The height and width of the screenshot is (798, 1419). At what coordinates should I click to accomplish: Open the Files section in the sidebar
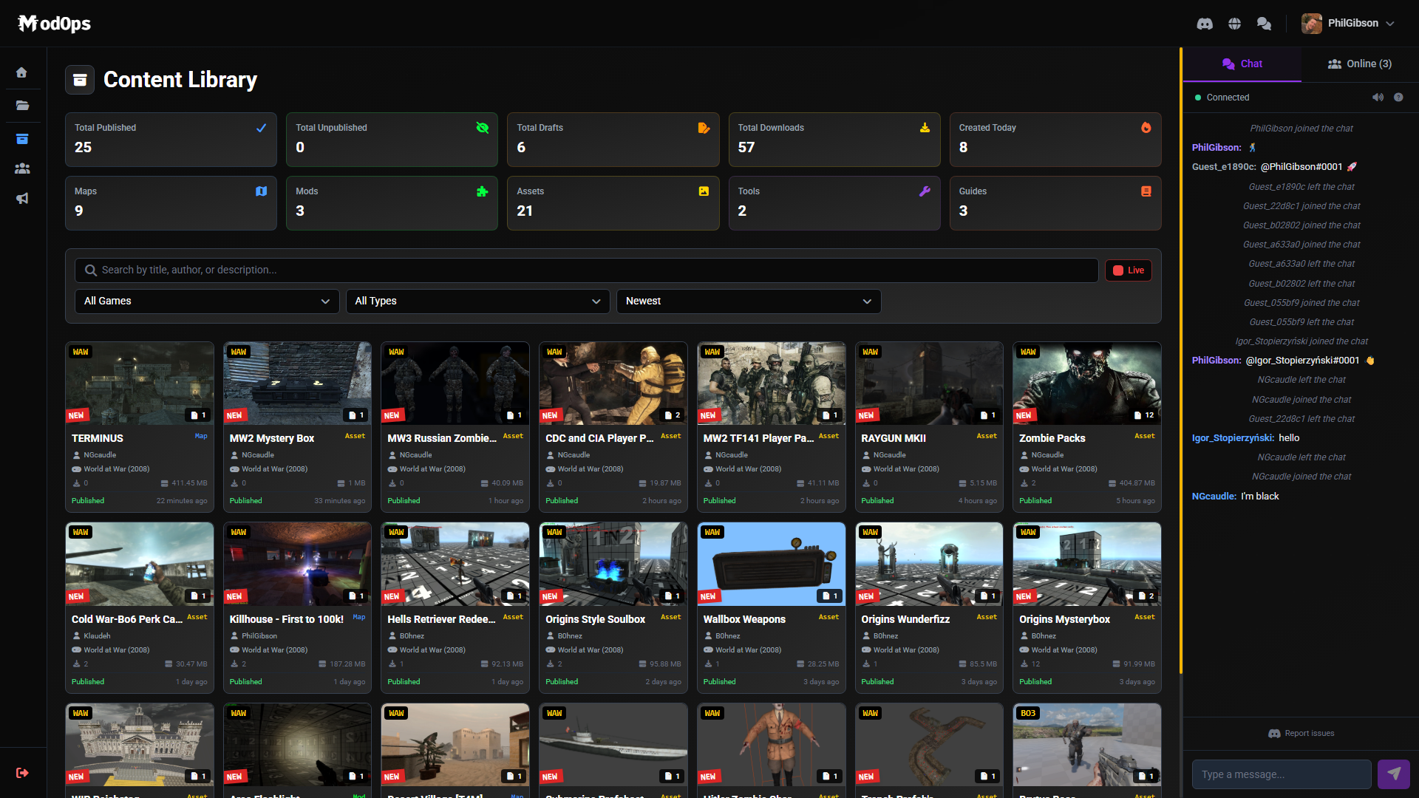22,105
